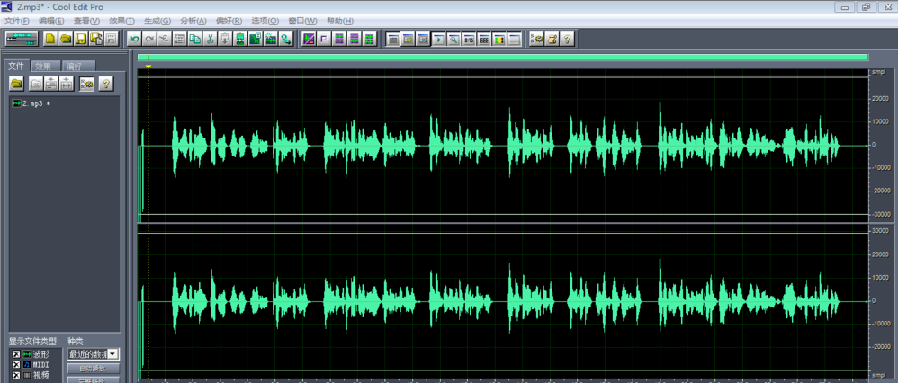
Task: Click the open-file folder icon in the file panel
Action: pos(16,84)
